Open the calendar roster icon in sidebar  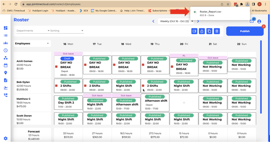pyautogui.click(x=5, y=65)
